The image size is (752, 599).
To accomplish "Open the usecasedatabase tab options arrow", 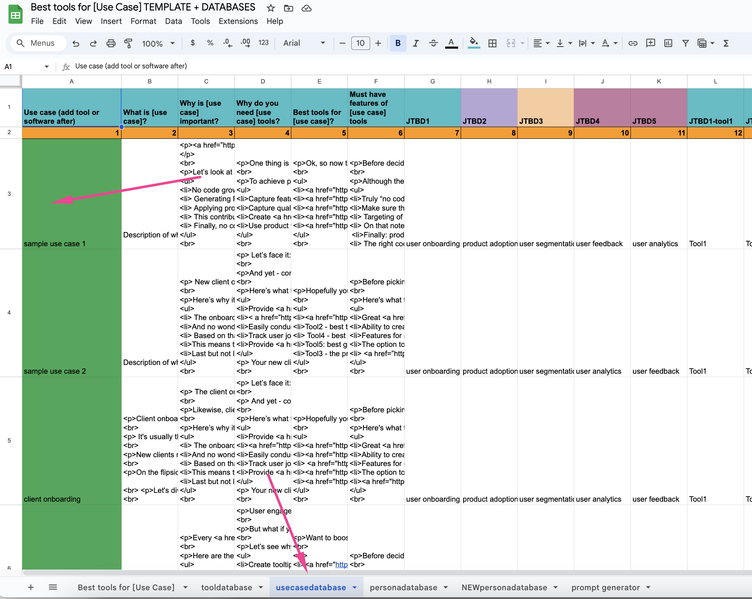I will pyautogui.click(x=355, y=587).
